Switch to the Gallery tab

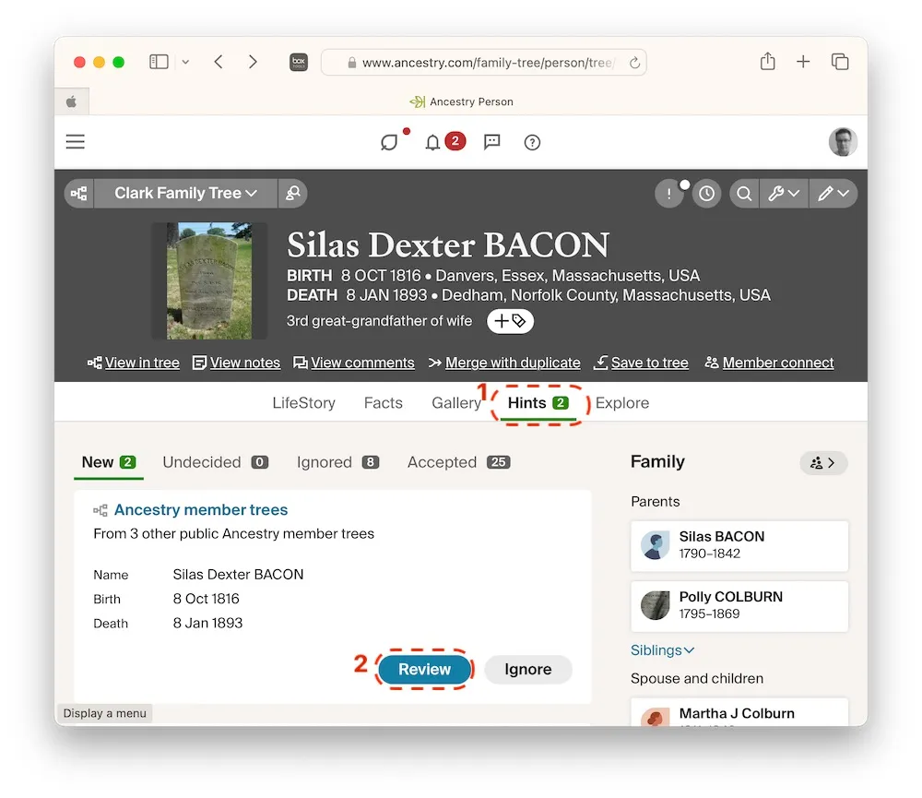pyautogui.click(x=456, y=403)
